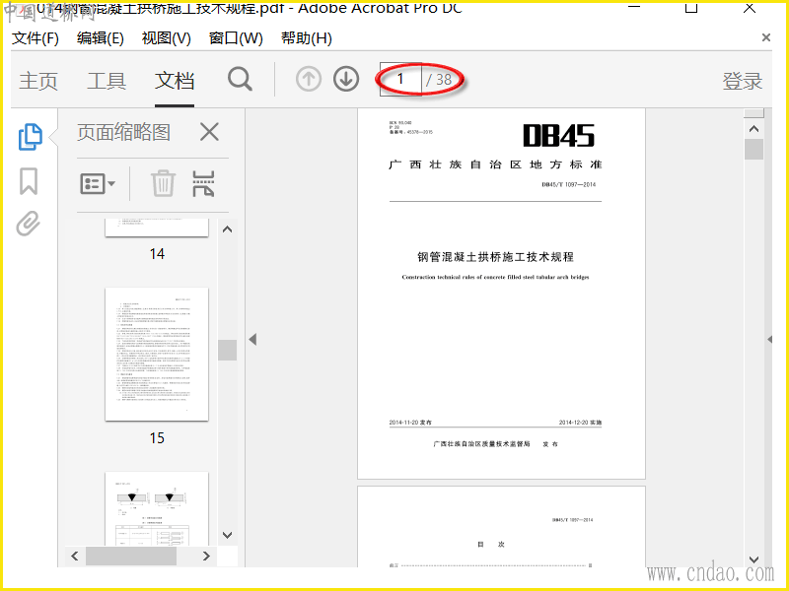Image resolution: width=789 pixels, height=591 pixels.
Task: Open the 编辑(E) menu
Action: (101, 38)
